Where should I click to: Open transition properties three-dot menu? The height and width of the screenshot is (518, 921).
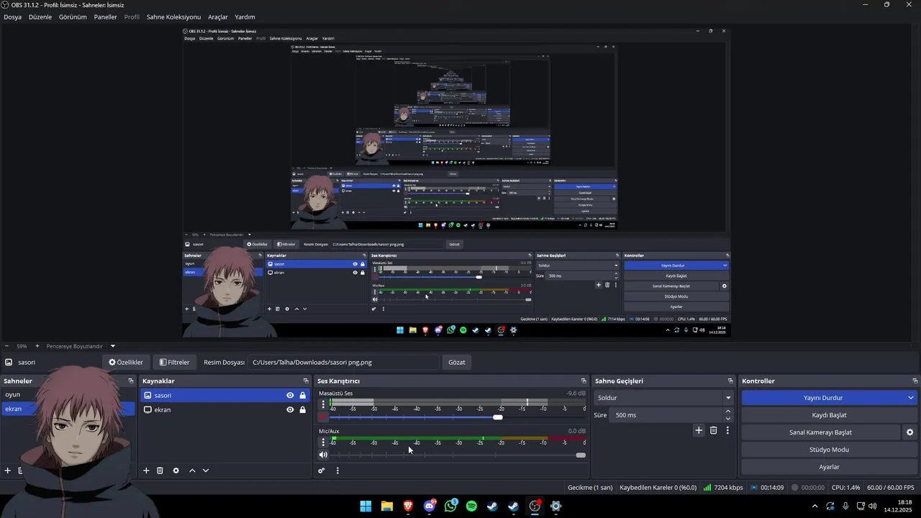(x=727, y=430)
